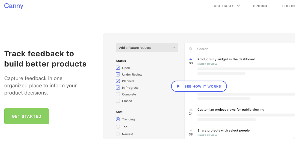Click the search magnifier icon
The image size is (301, 151).
click(x=191, y=49)
